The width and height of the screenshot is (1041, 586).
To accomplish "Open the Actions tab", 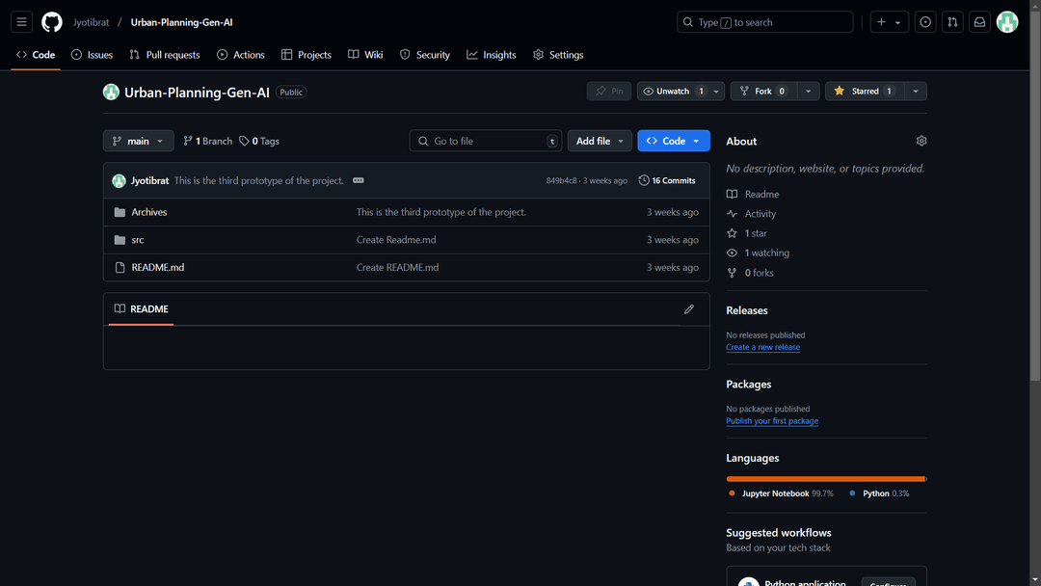I will point(240,55).
